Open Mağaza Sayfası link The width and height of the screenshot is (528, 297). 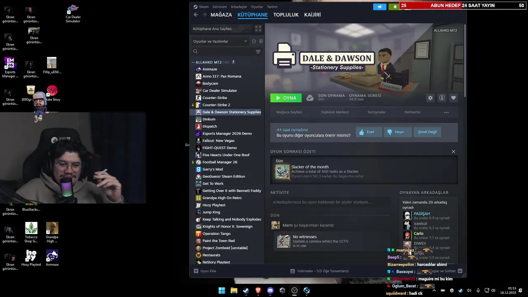click(x=289, y=112)
